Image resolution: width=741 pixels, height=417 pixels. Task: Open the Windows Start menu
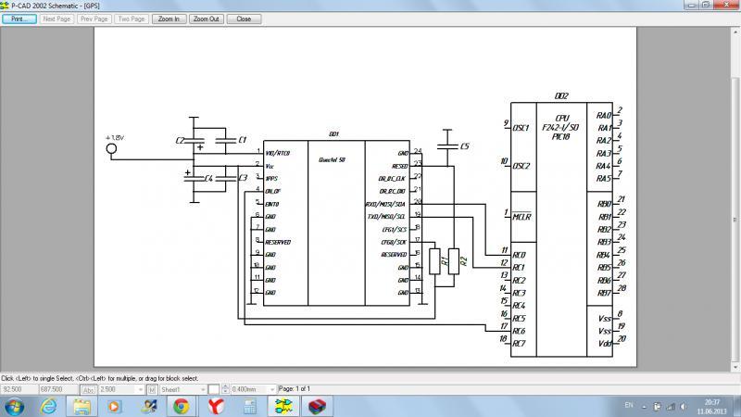click(15, 406)
